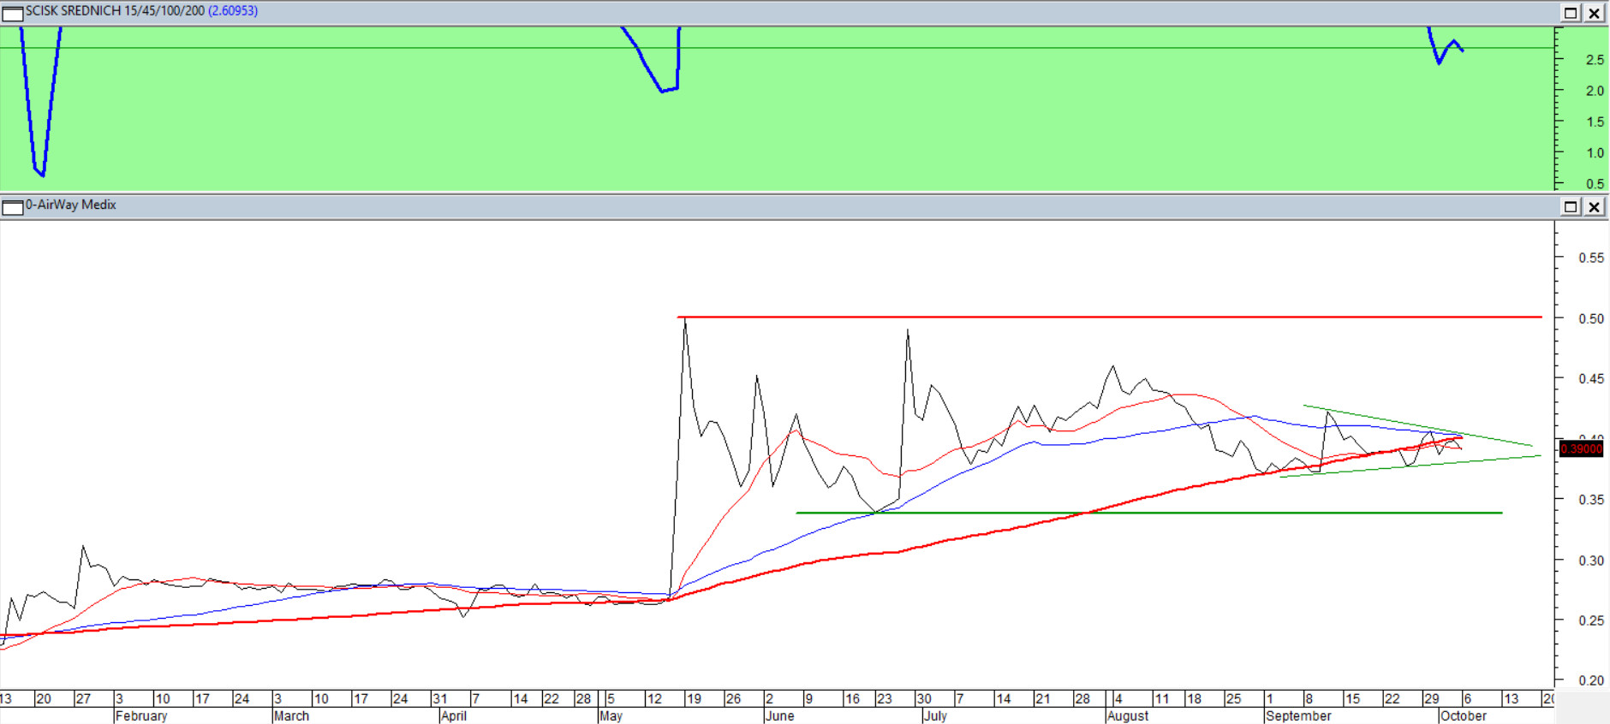
Task: Maximize the 0-AirWay Medix chart panel
Action: (1571, 207)
